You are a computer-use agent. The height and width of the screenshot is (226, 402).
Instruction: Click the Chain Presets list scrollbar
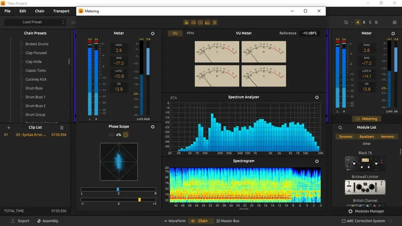coord(69,61)
